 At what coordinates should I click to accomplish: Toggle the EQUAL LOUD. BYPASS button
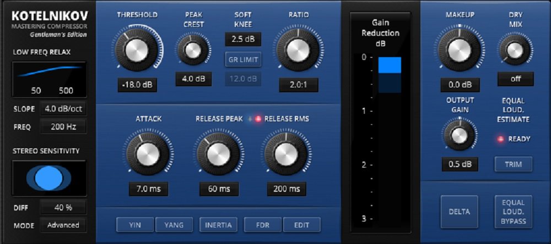click(x=514, y=212)
